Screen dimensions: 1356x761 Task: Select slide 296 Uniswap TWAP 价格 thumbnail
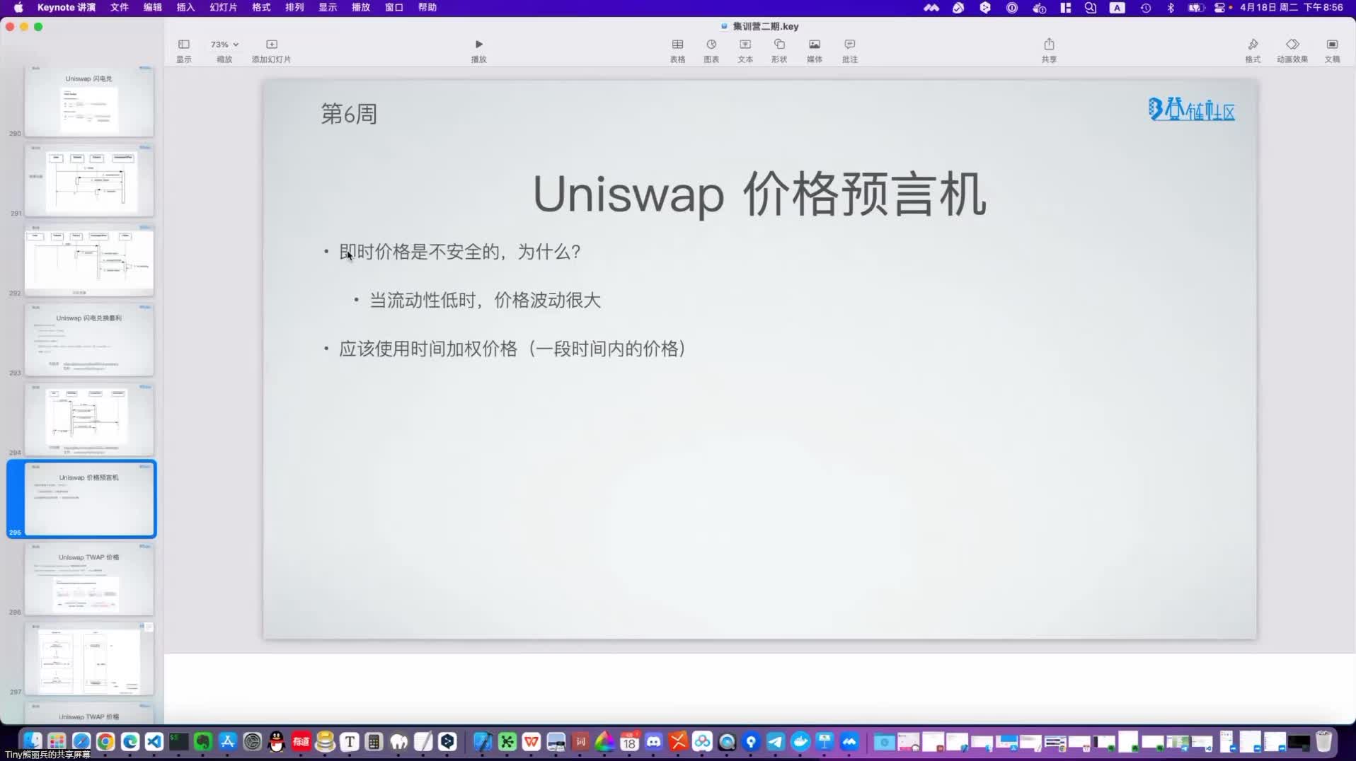coord(89,579)
